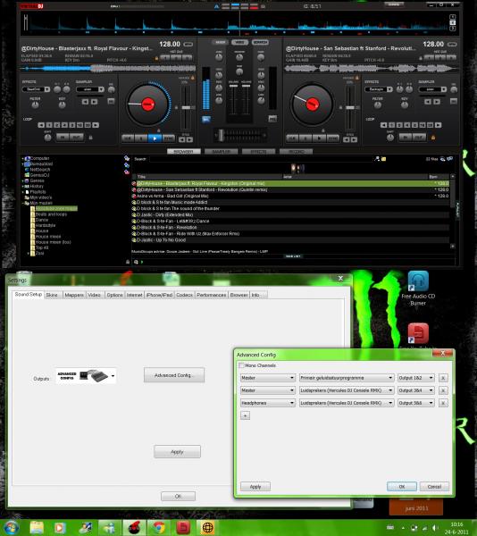
Task: Expand the Mijn muziek tree node
Action: (x=23, y=203)
